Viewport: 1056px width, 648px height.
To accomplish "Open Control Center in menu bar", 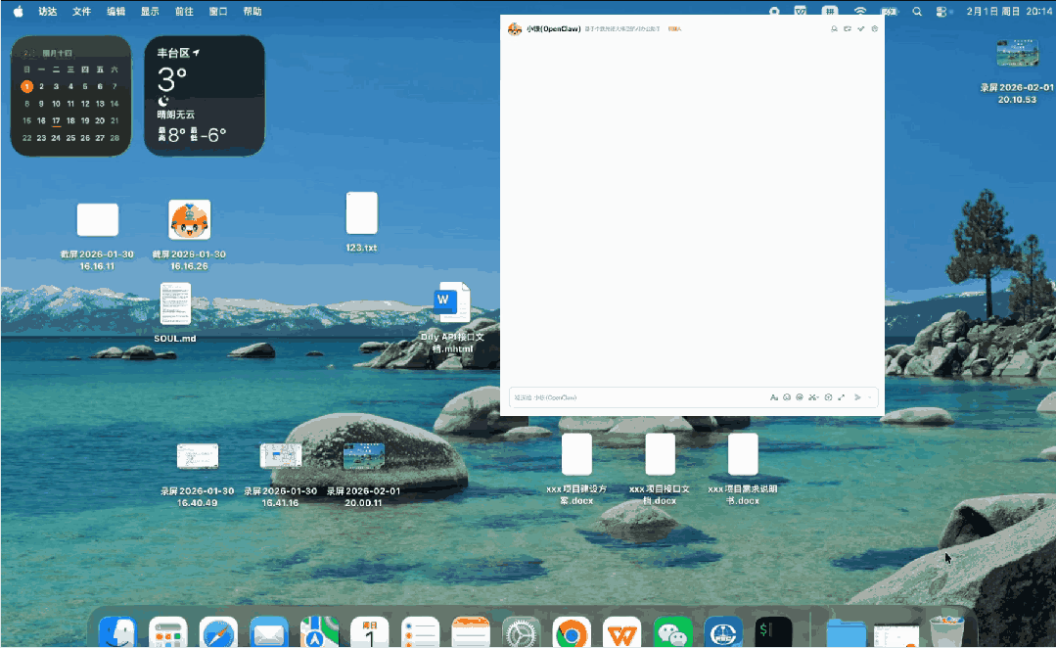I will [x=941, y=12].
